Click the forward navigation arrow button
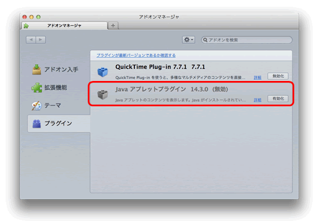This screenshot has width=319, height=221. [41, 40]
